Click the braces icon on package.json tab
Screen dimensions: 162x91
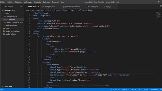(86, 6)
